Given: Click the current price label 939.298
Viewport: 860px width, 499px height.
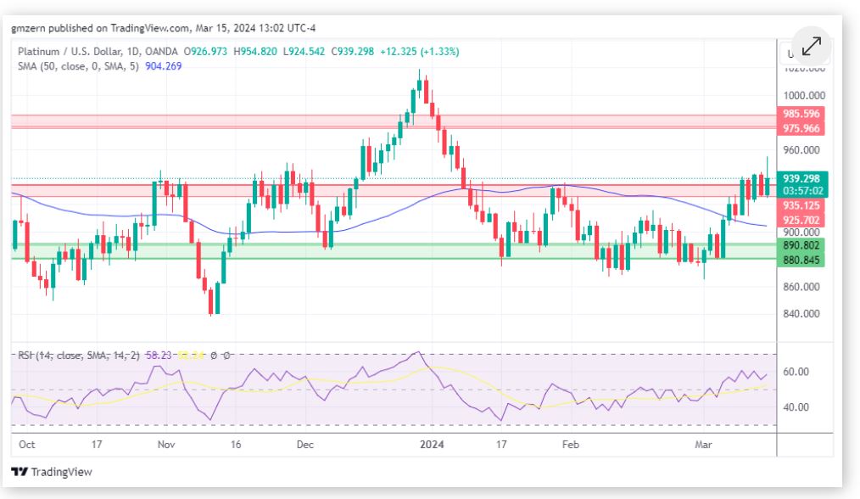Looking at the screenshot, I should pos(801,178).
